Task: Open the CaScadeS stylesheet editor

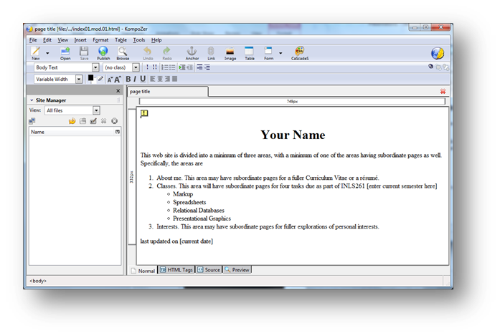Action: [x=299, y=53]
